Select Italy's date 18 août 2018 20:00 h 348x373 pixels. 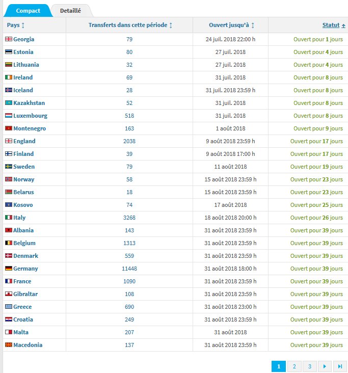230,218
